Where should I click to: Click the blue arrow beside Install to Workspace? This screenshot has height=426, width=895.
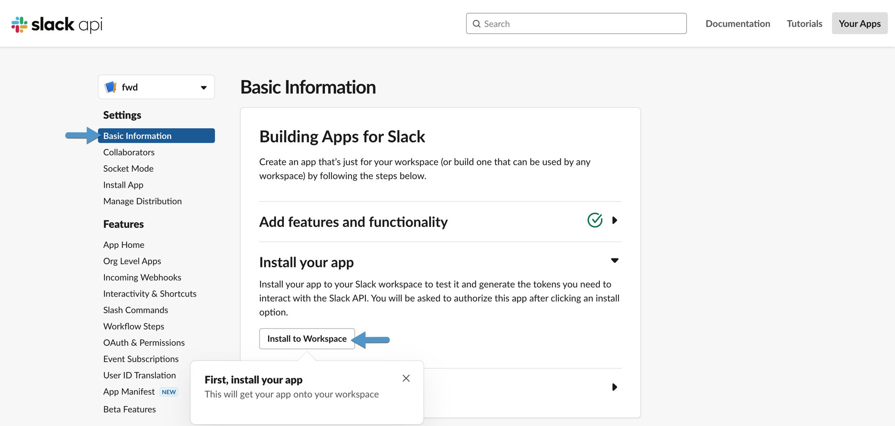click(x=372, y=340)
